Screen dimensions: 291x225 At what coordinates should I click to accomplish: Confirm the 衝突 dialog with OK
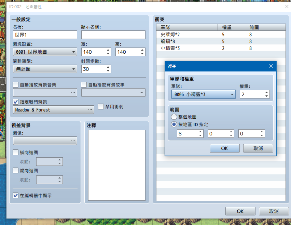point(224,148)
